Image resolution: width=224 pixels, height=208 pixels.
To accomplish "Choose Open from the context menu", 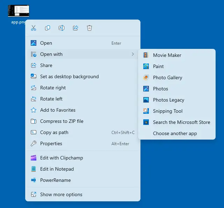I will pyautogui.click(x=83, y=43).
